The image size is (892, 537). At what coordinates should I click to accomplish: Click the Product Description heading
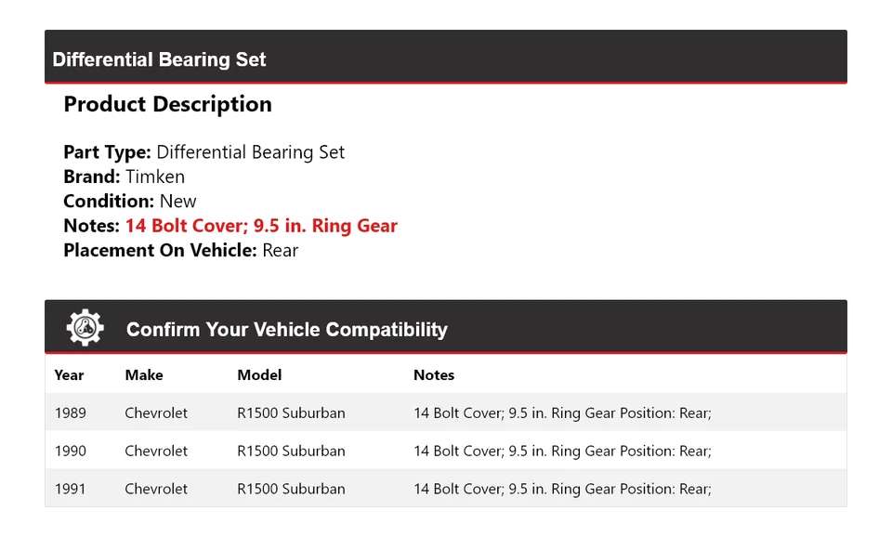[x=167, y=104]
